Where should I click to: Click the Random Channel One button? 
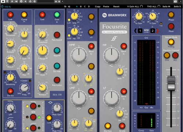(x=167, y=55)
